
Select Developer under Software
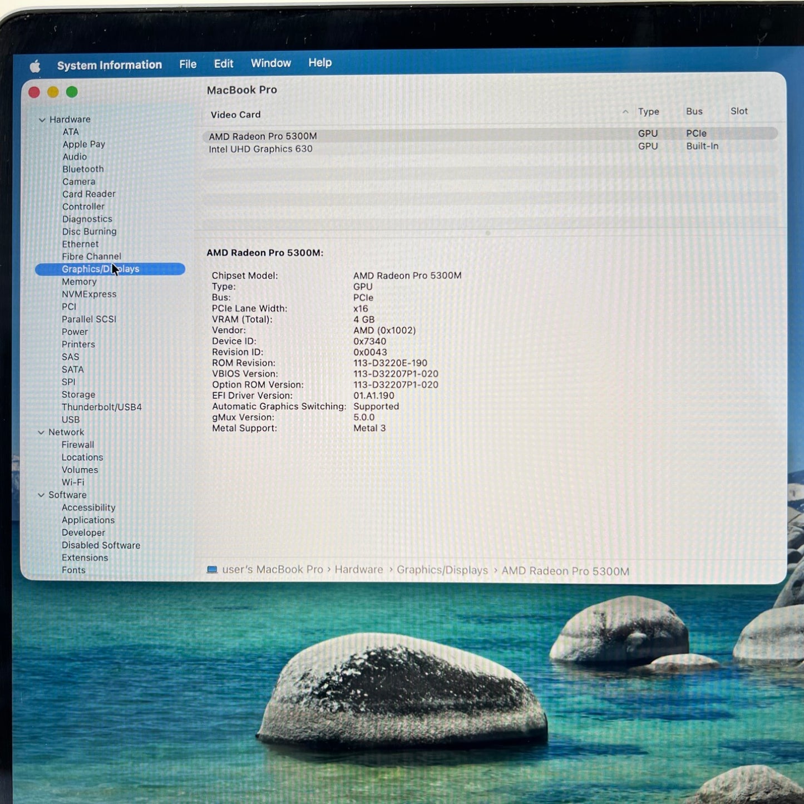(83, 533)
